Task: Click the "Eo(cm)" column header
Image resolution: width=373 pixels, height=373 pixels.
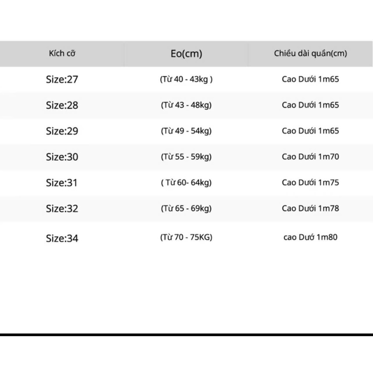Action: click(186, 54)
